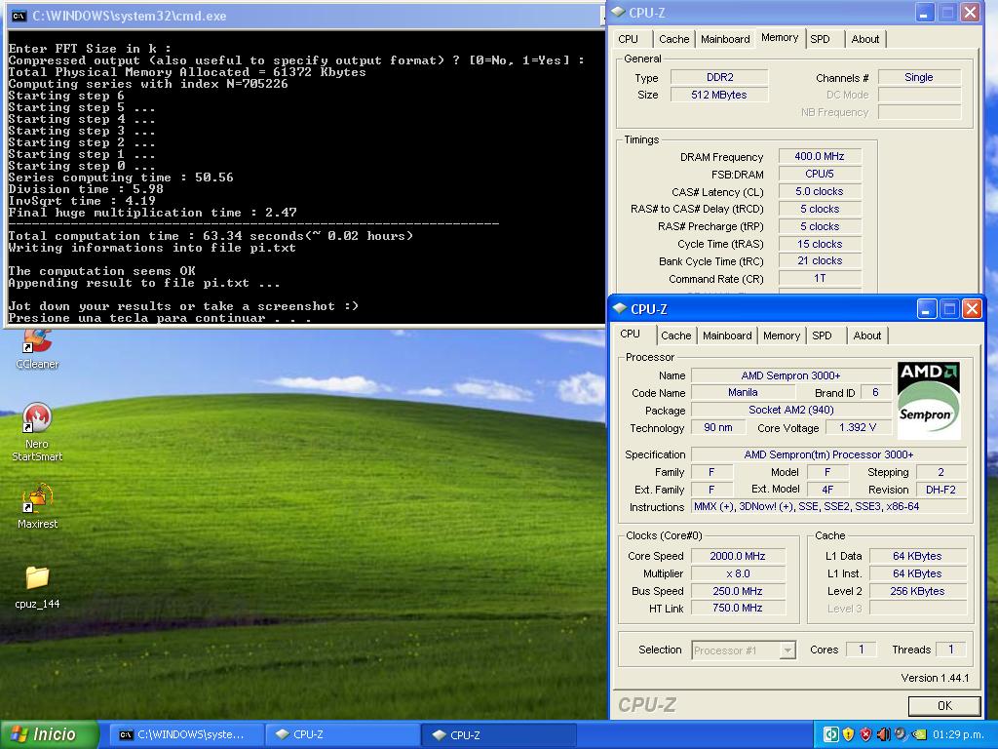Image resolution: width=998 pixels, height=749 pixels.
Task: Click the green-white tray icon at far left
Action: pos(831,734)
